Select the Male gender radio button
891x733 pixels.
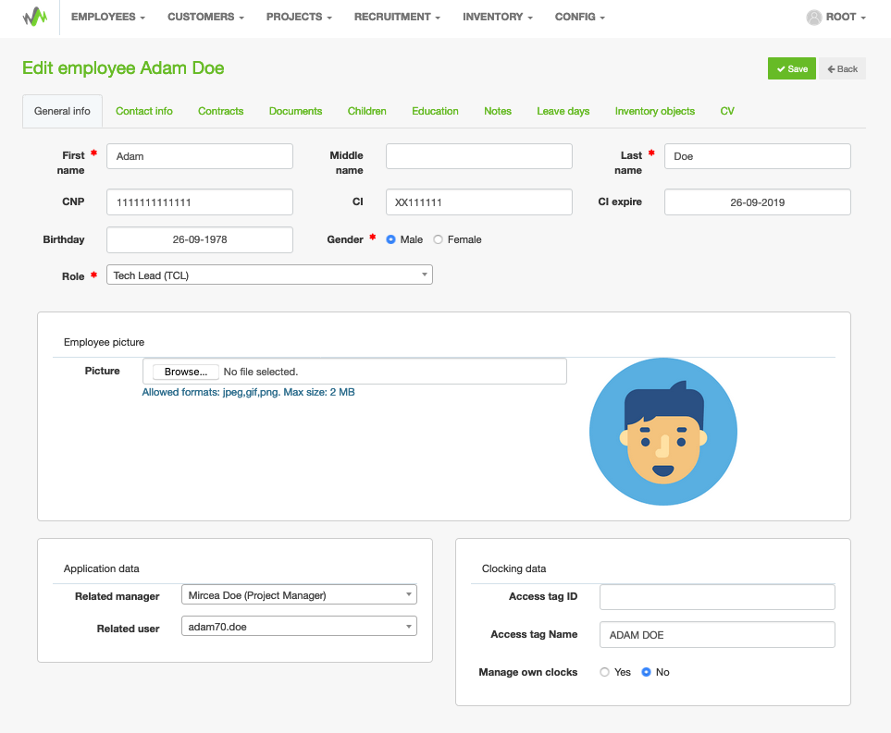[391, 239]
